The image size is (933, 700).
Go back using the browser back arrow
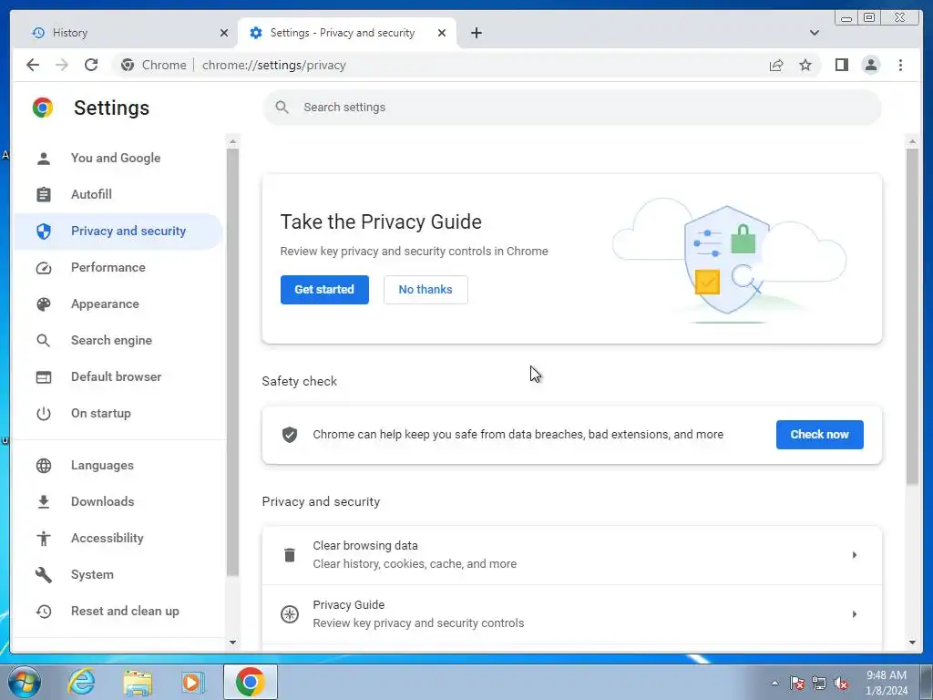coord(33,65)
